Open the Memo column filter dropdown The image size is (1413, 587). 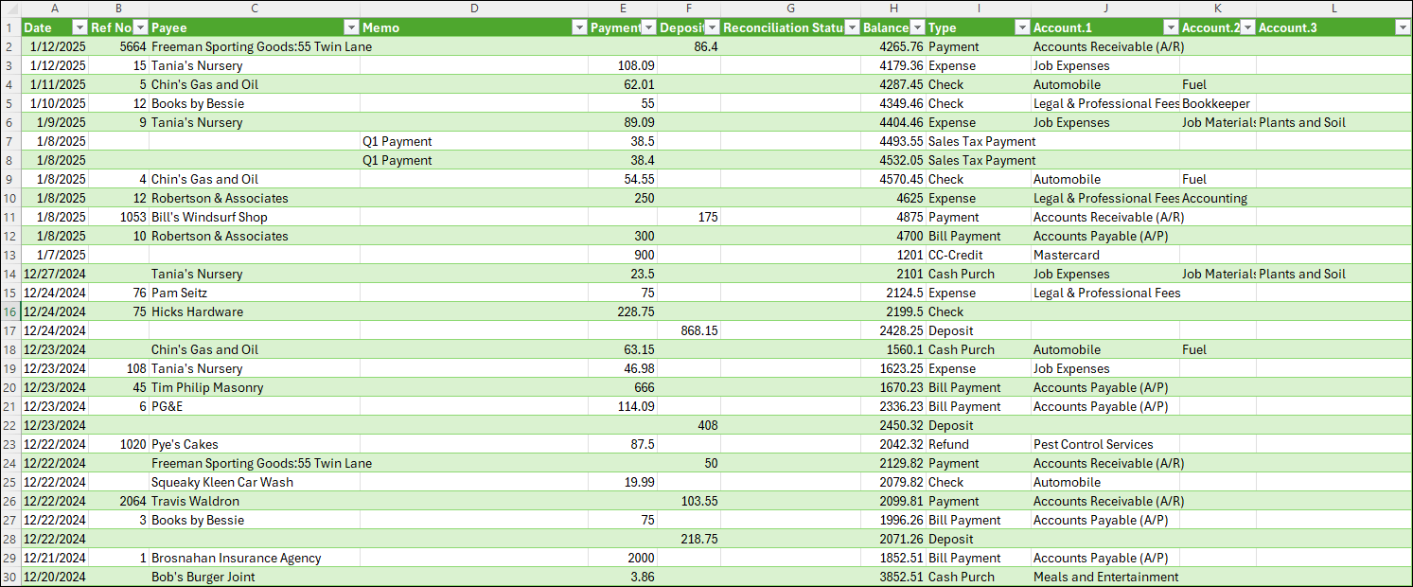pos(579,28)
